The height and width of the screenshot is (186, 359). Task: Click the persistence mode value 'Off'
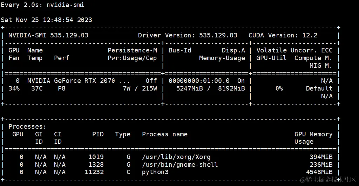151,81
